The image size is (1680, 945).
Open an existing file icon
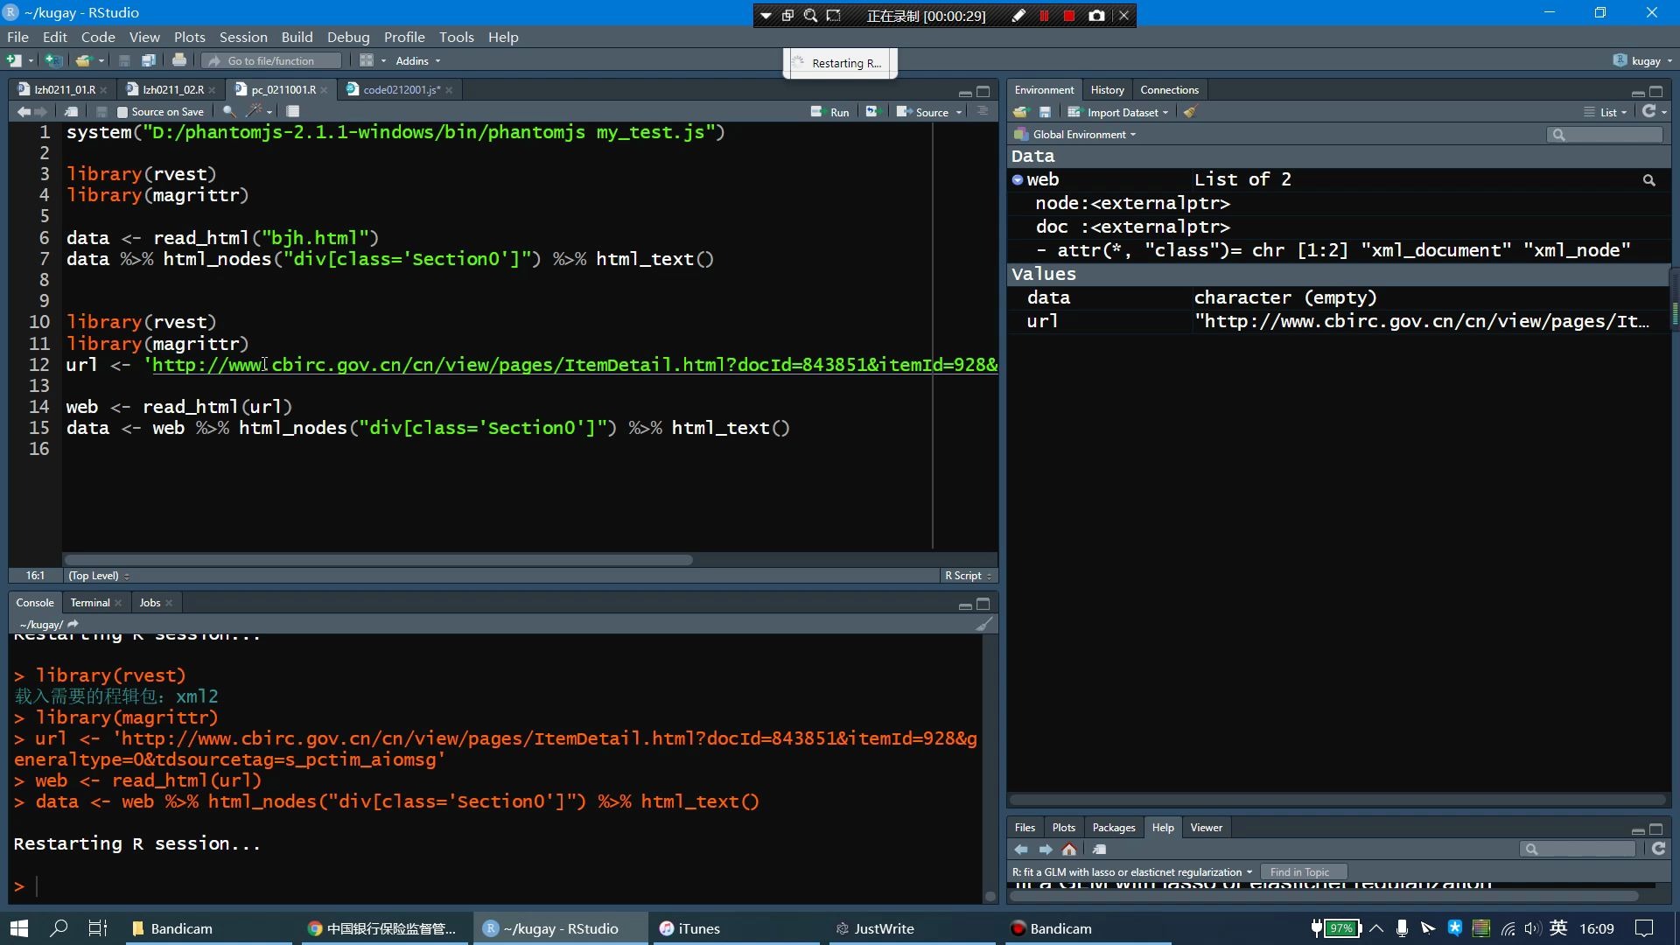tap(83, 60)
